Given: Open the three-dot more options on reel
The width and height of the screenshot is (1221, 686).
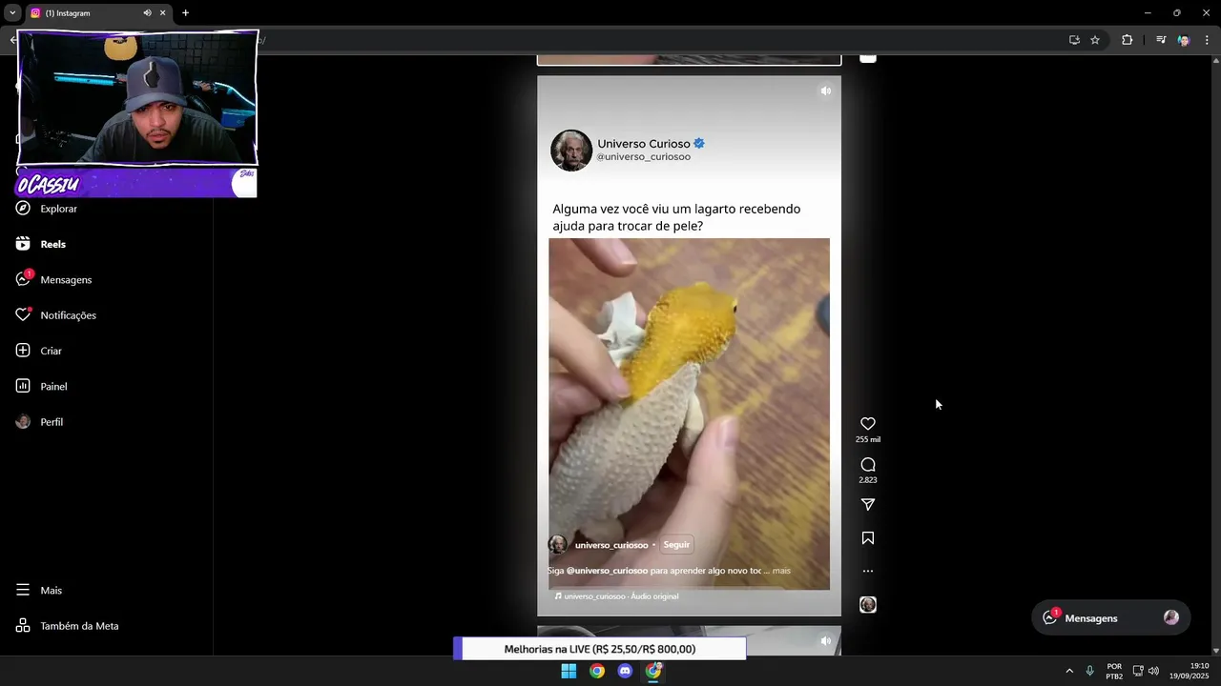Looking at the screenshot, I should [x=868, y=572].
